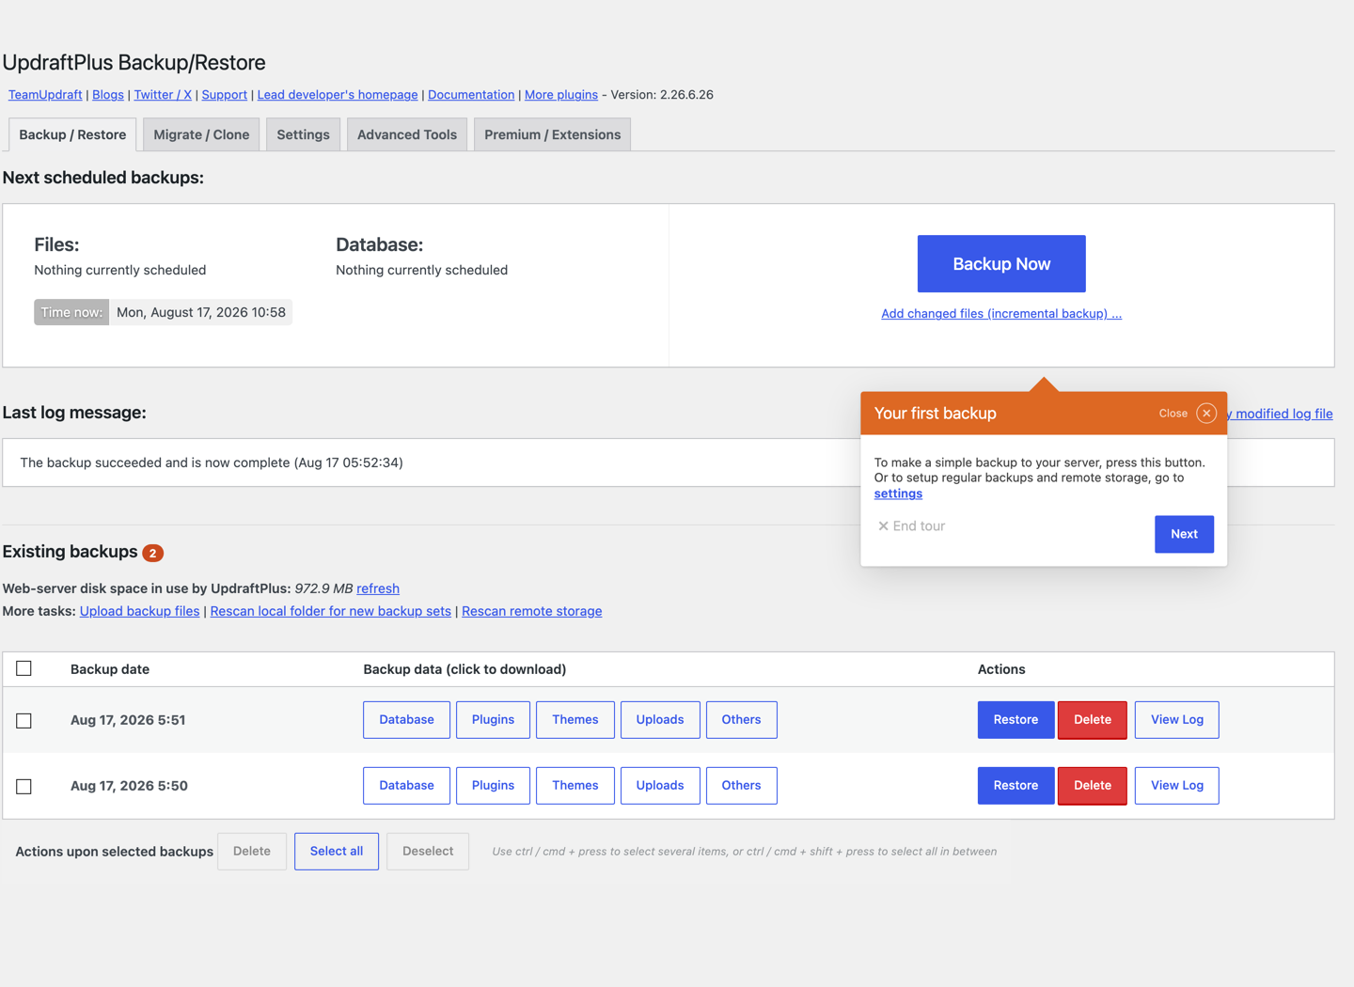The width and height of the screenshot is (1354, 987).
Task: Switch to the Migrate / Clone tab
Action: [201, 134]
